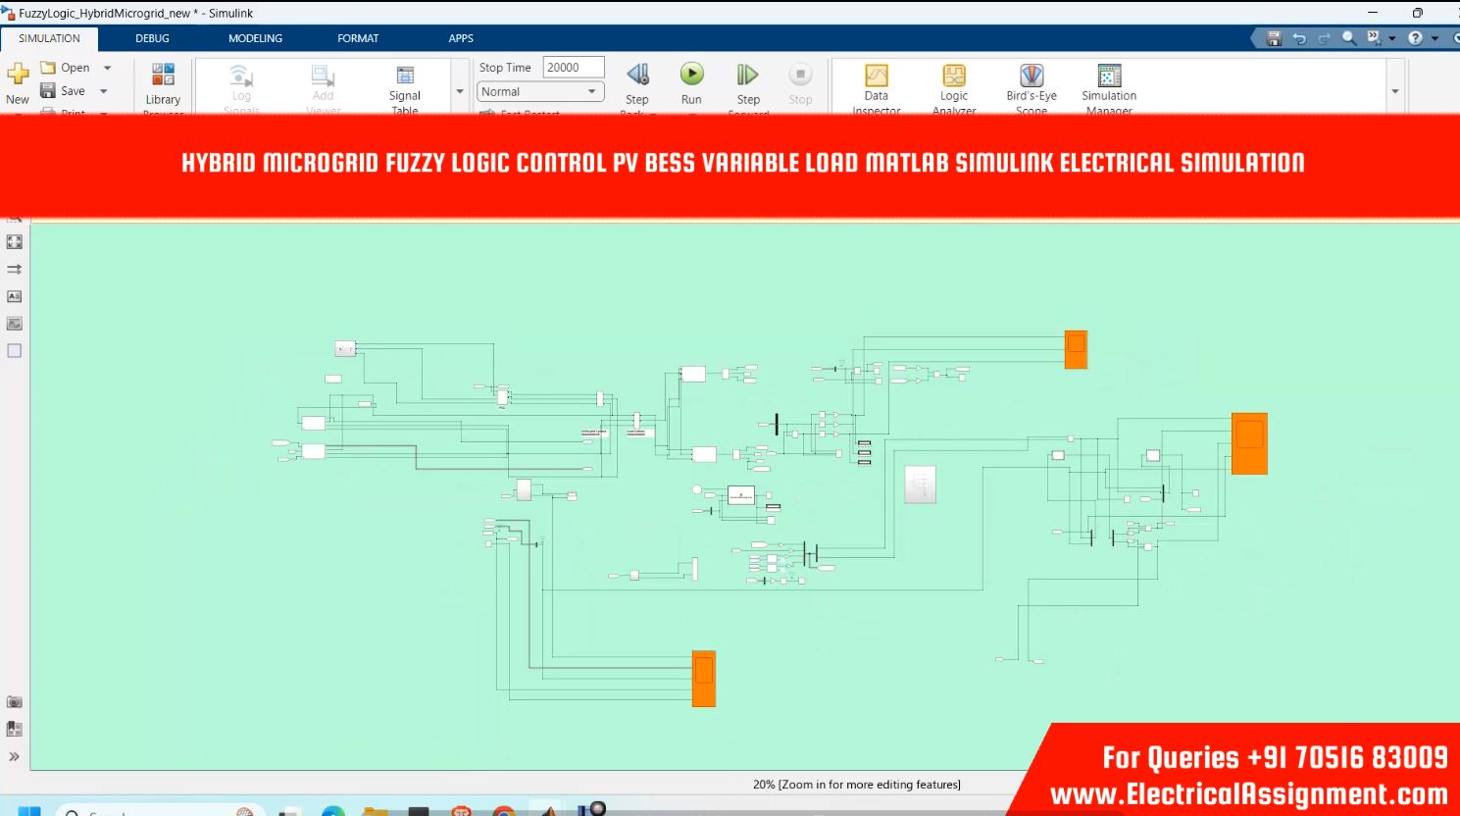Toggle the Area box tool in palette
The height and width of the screenshot is (816, 1460).
(x=15, y=351)
